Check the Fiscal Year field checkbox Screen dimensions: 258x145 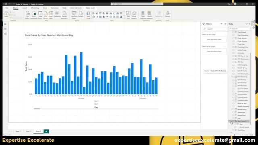point(233,44)
